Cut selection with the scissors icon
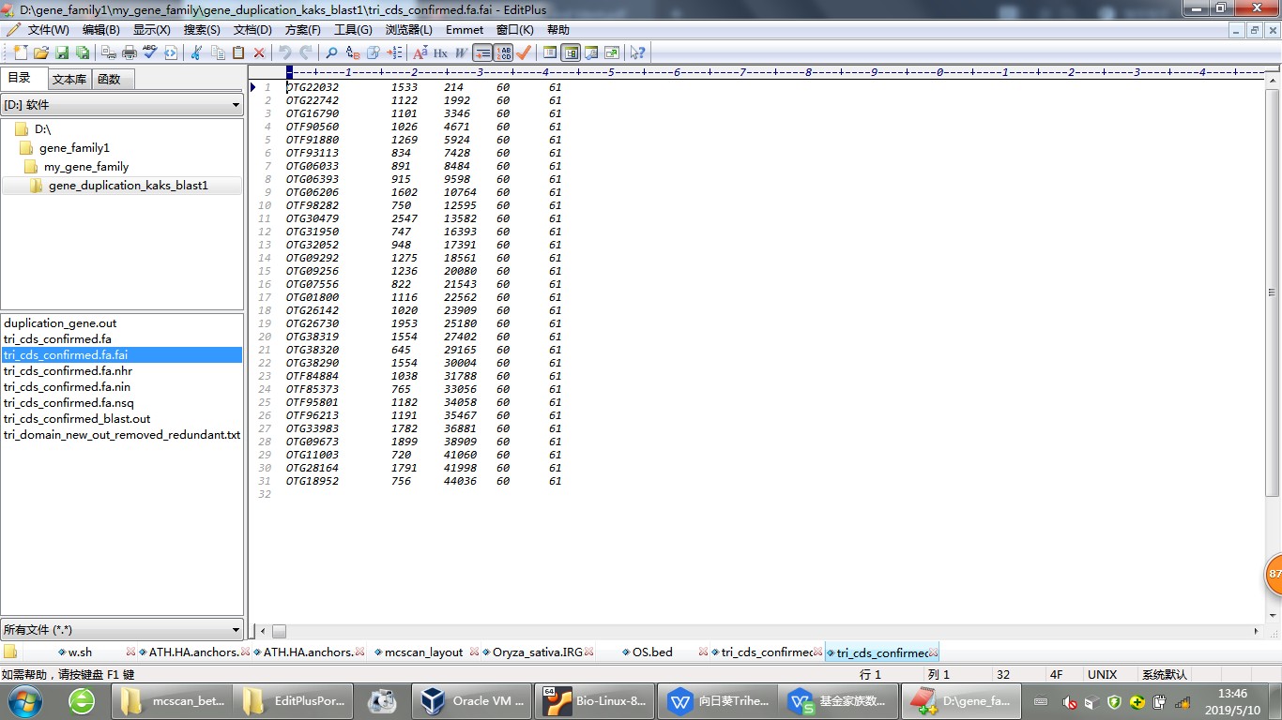This screenshot has width=1282, height=720. pos(196,52)
